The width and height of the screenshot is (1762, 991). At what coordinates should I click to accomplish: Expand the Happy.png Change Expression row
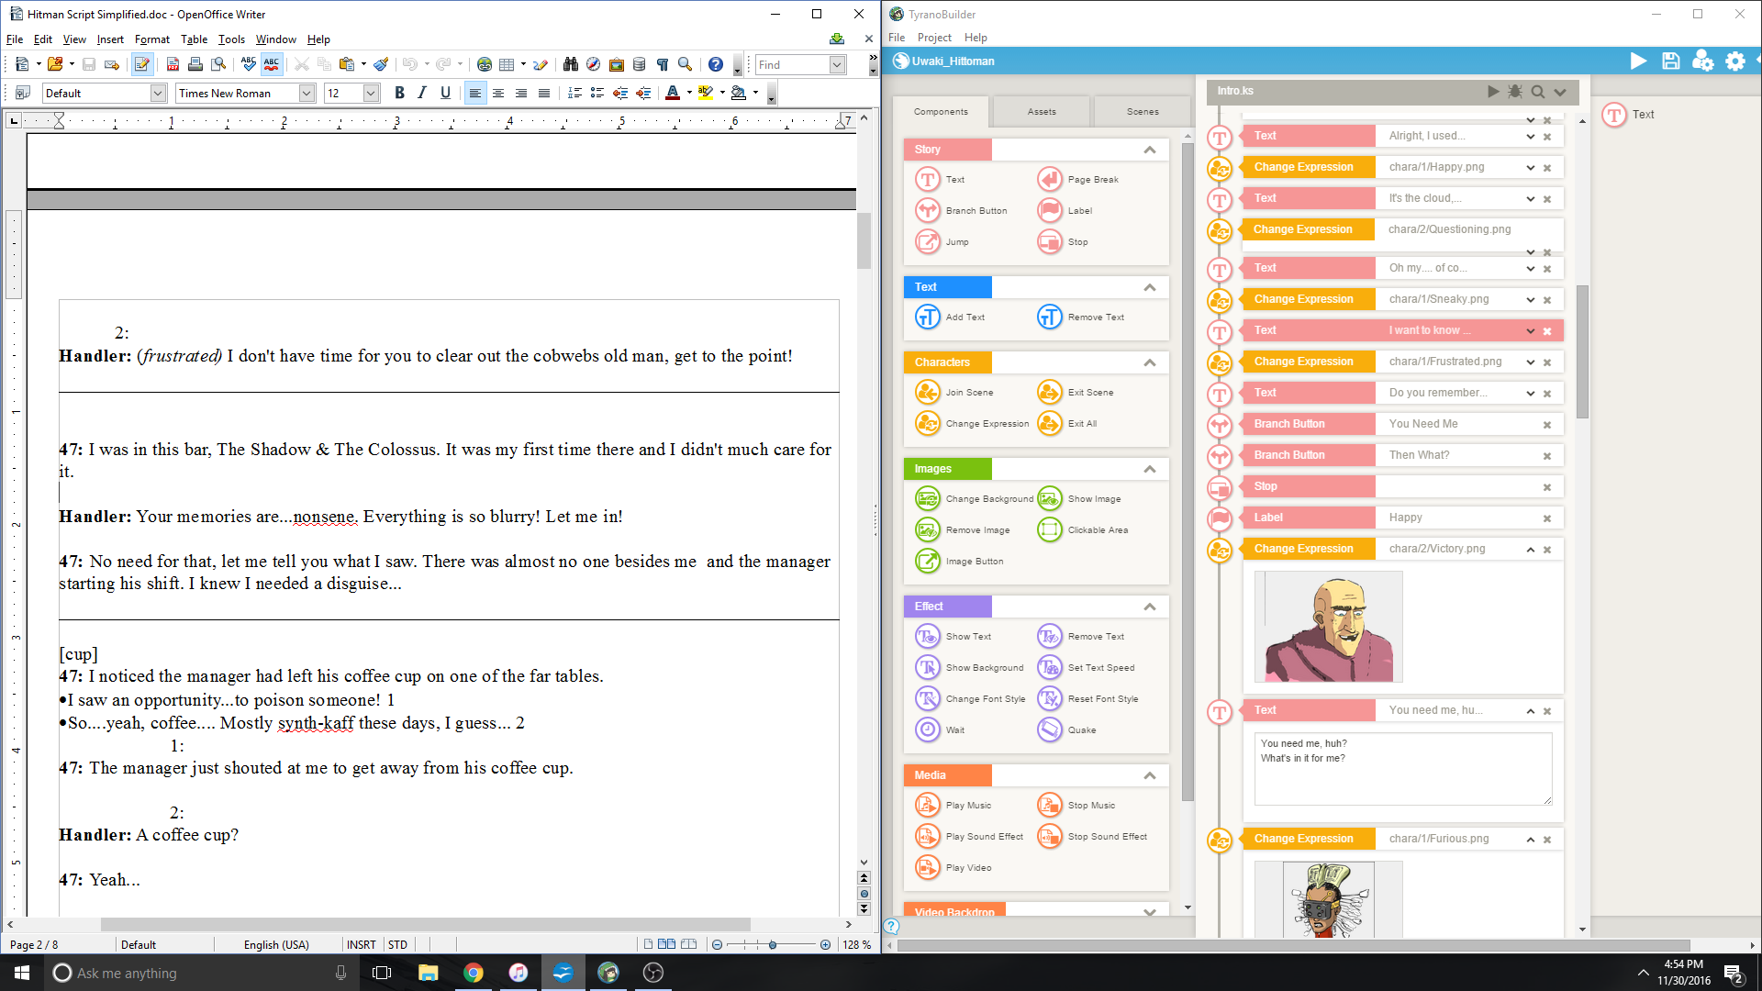1530,168
